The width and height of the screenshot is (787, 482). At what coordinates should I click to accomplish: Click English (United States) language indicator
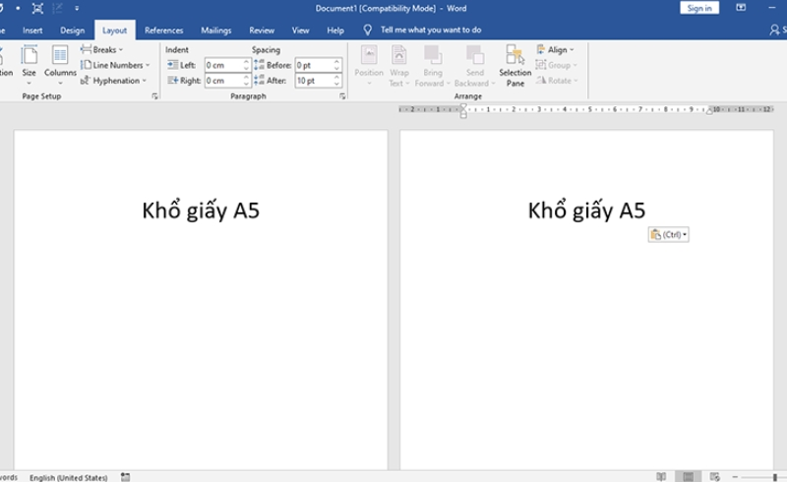coord(68,477)
